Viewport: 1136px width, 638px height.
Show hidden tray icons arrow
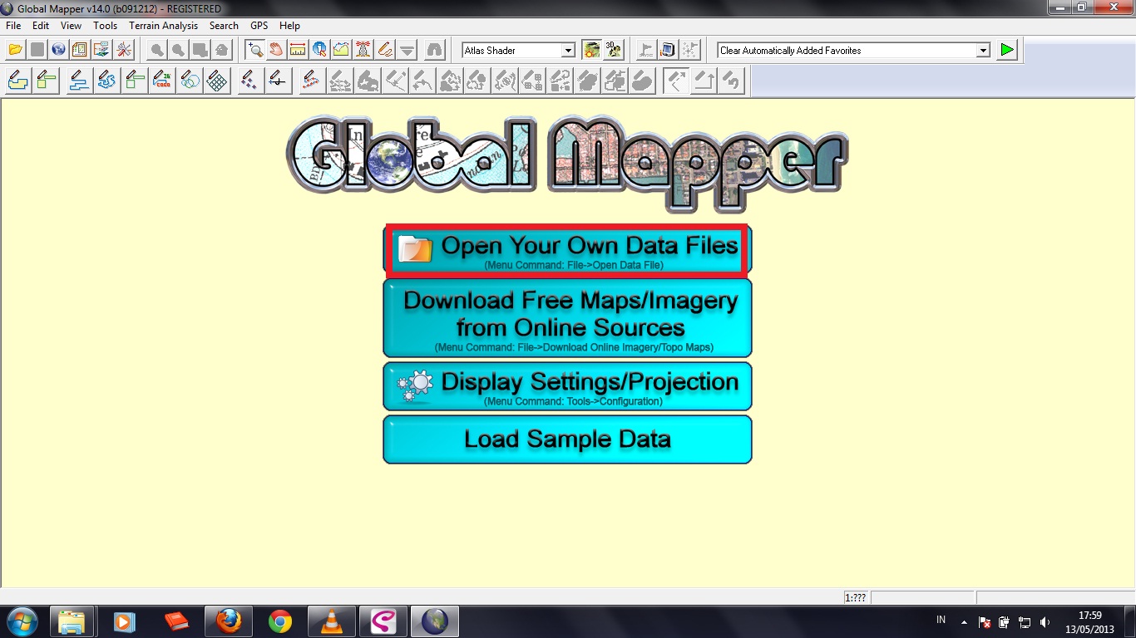(964, 622)
